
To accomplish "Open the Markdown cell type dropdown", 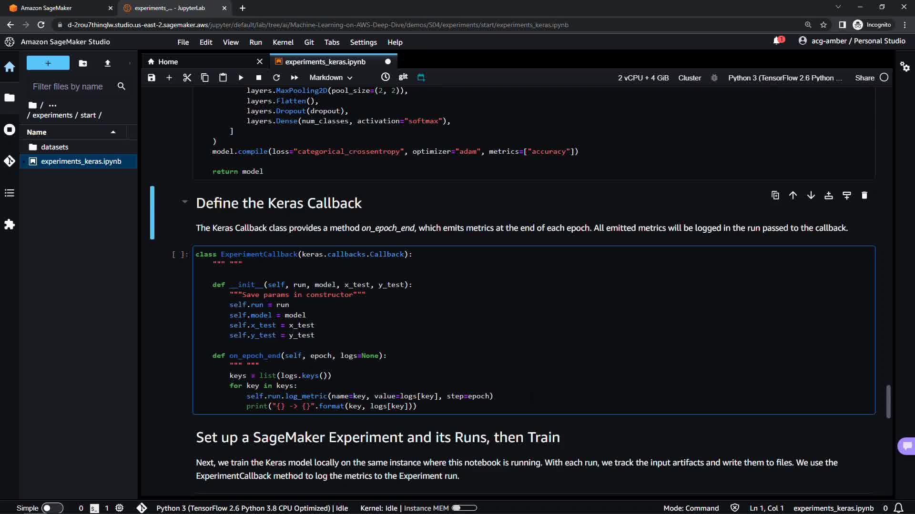I will point(331,78).
